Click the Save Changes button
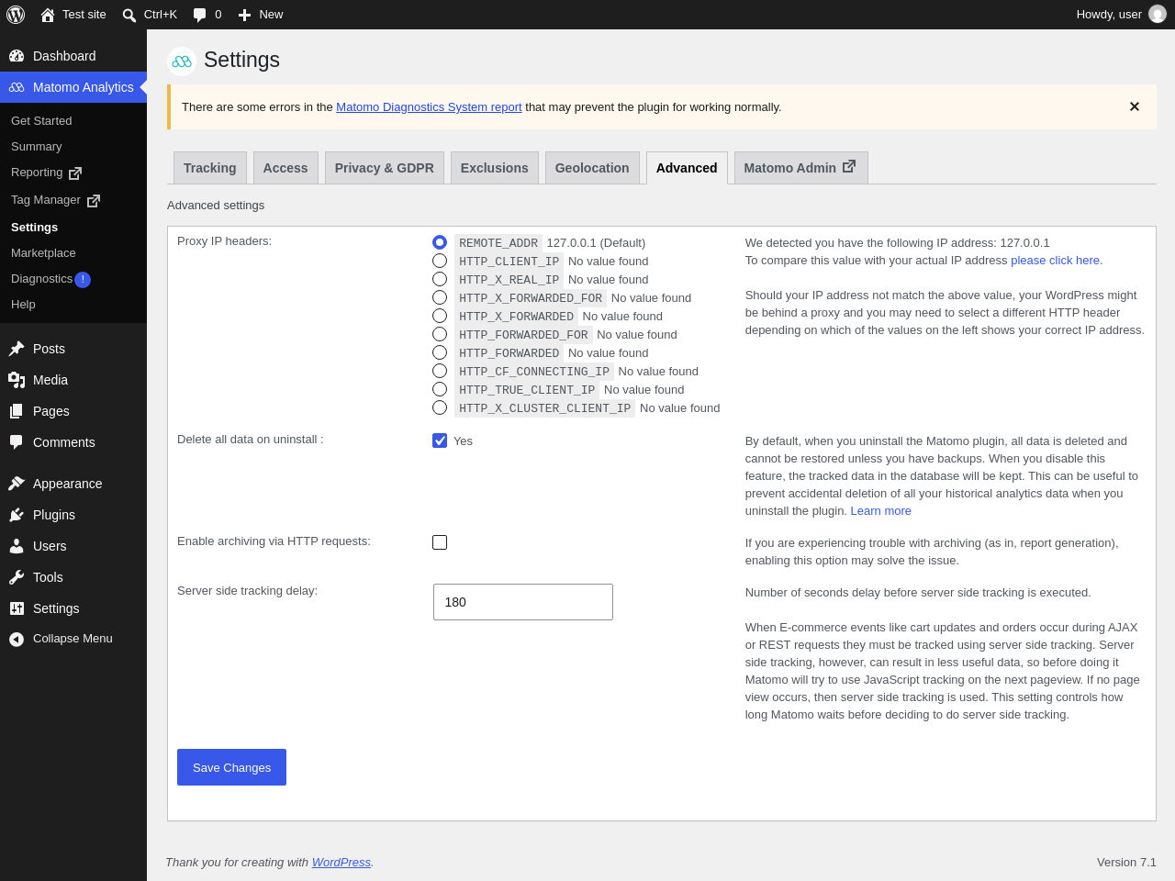This screenshot has width=1175, height=881. [231, 767]
